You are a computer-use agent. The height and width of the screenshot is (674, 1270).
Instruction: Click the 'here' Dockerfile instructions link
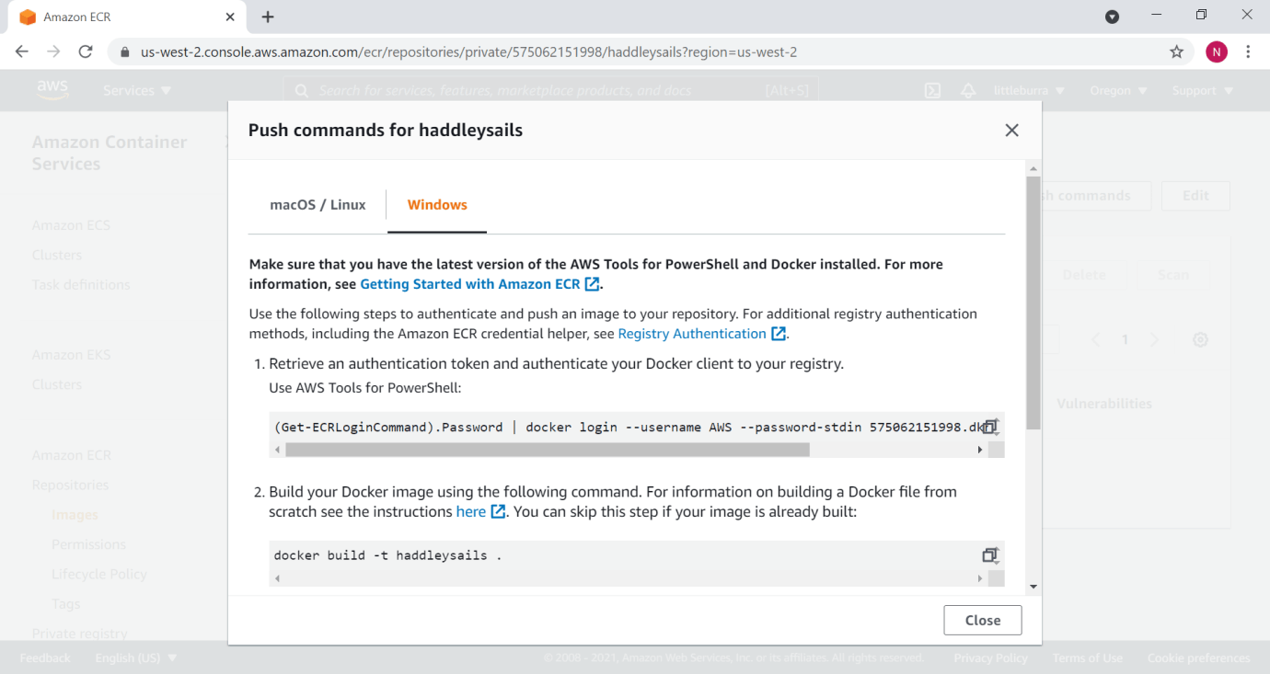(x=471, y=511)
